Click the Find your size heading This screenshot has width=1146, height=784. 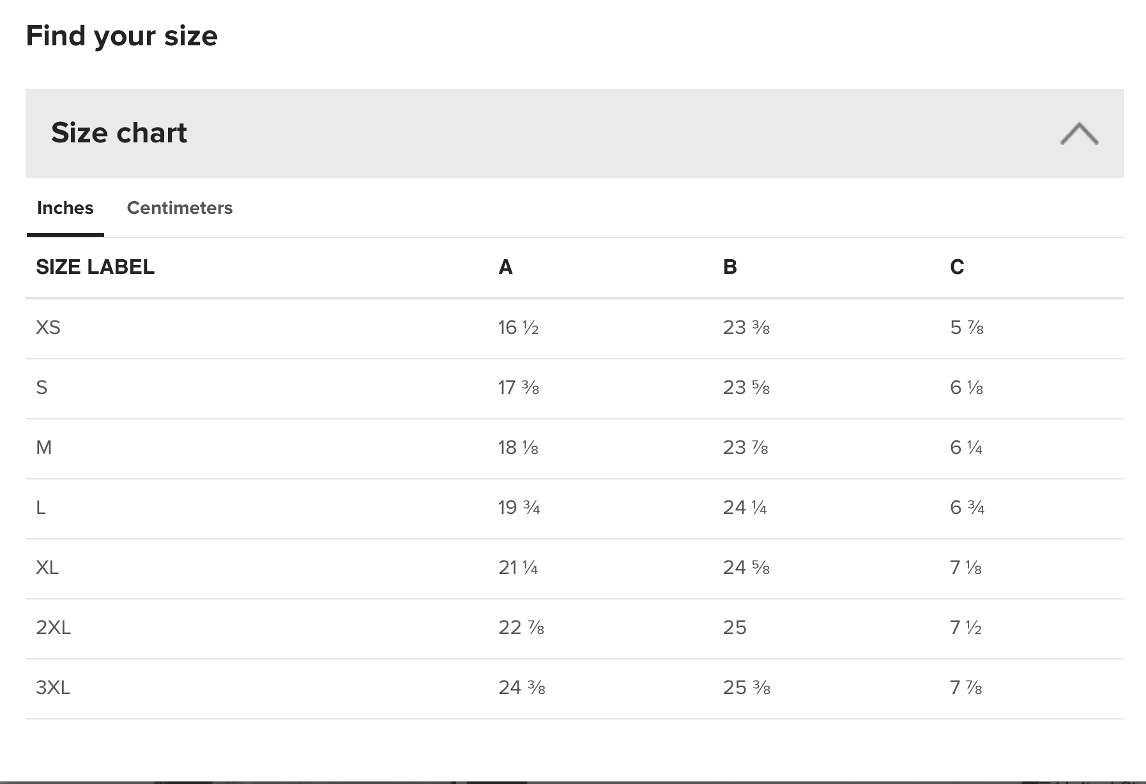click(122, 36)
